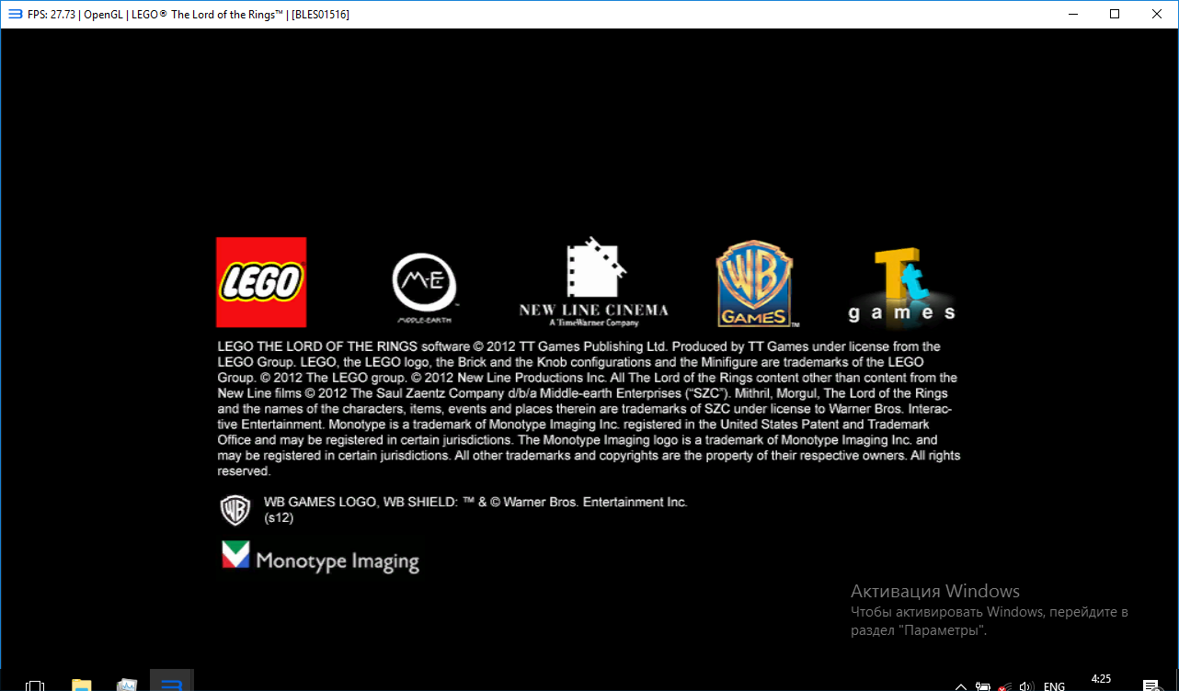
Task: Open the Action Center notifications icon
Action: tap(1150, 685)
